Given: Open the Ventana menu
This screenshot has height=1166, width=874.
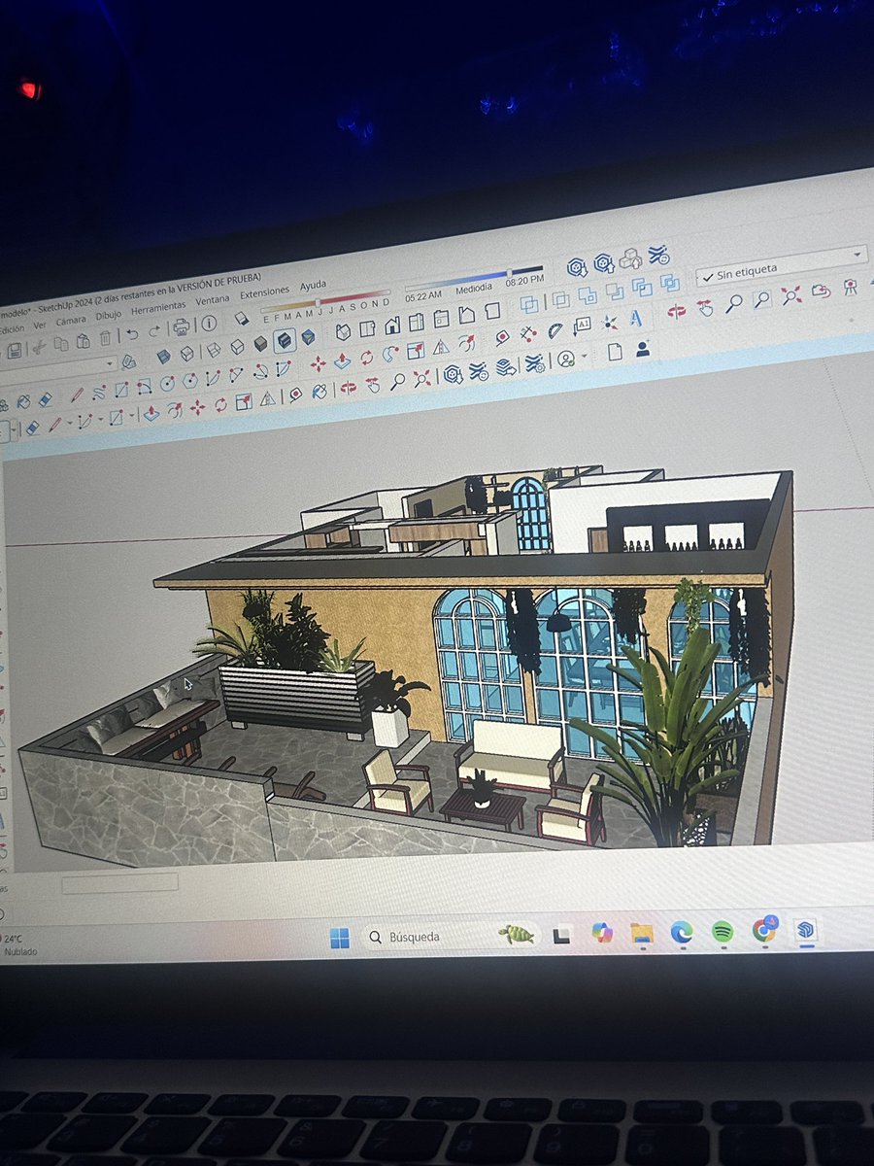Looking at the screenshot, I should (x=212, y=300).
